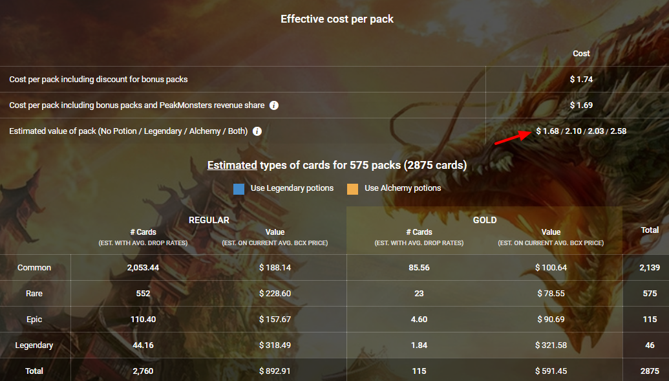Image resolution: width=669 pixels, height=381 pixels.
Task: Click info icon beside PeakMonsters revenue share
Action: (274, 105)
